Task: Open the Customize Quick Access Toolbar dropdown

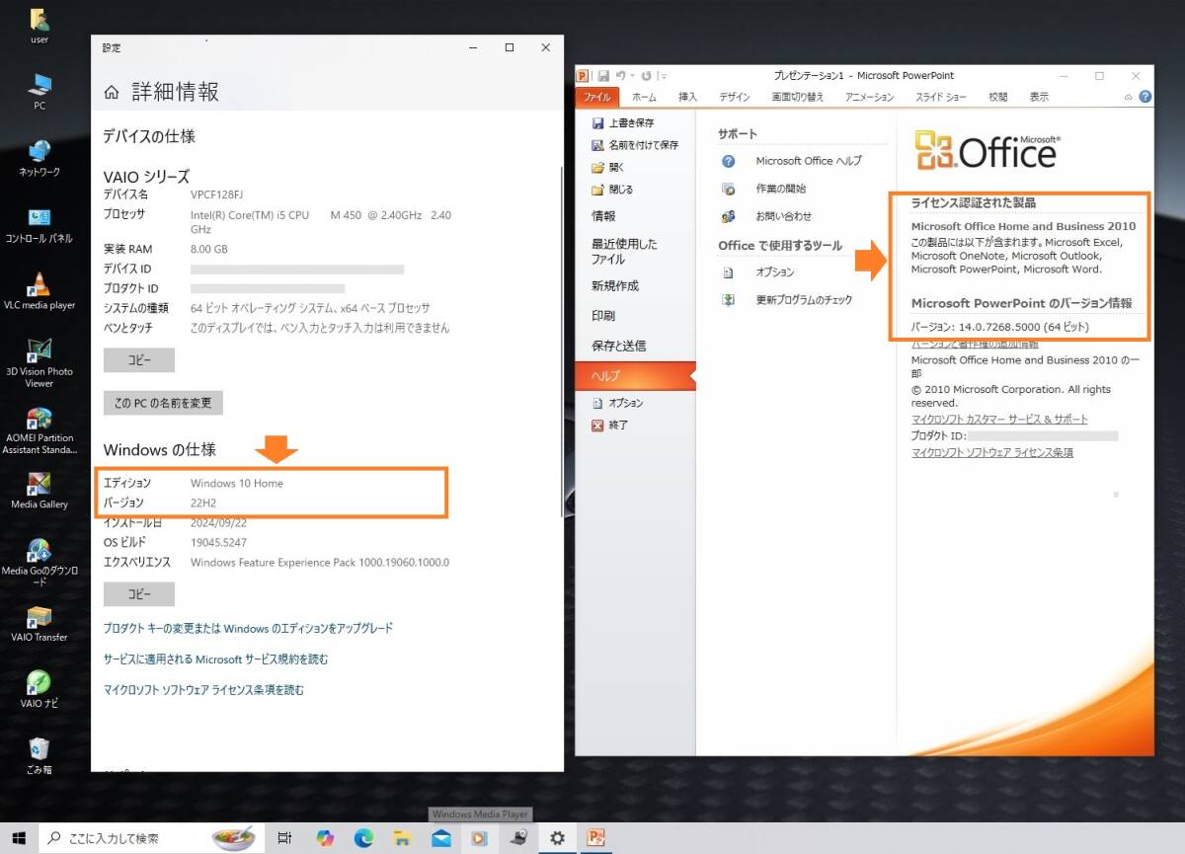Action: coord(664,76)
